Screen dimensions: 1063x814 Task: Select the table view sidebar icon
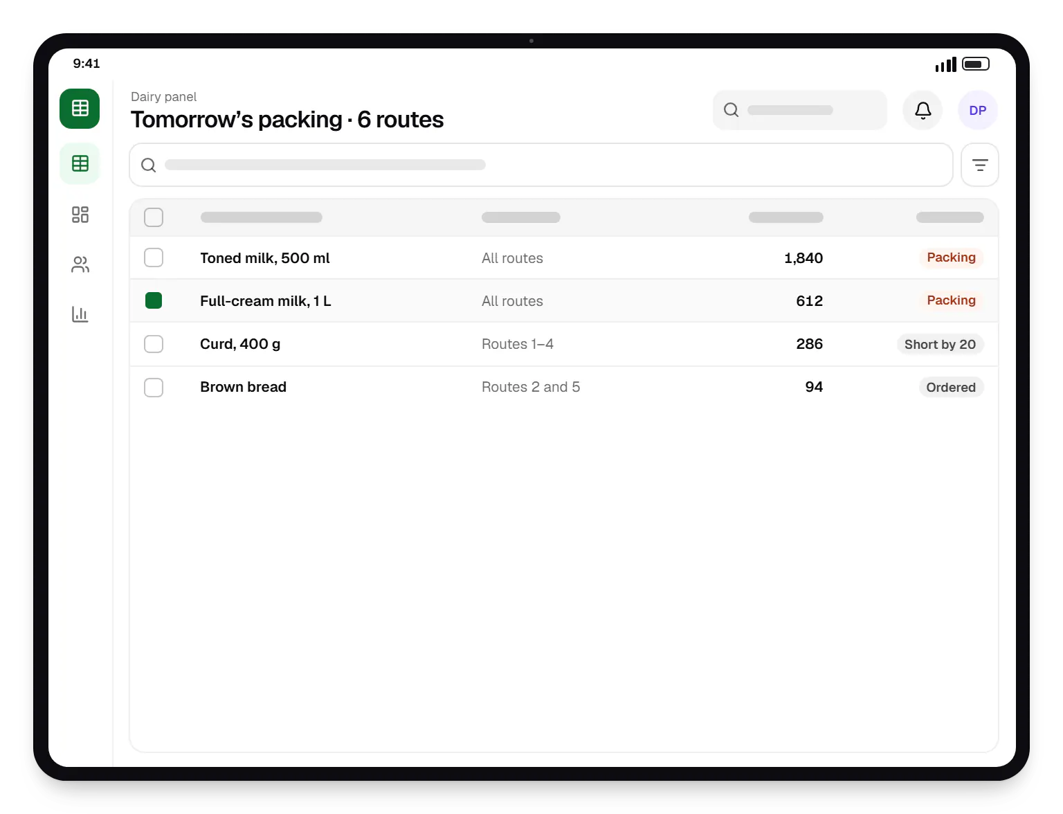(80, 163)
